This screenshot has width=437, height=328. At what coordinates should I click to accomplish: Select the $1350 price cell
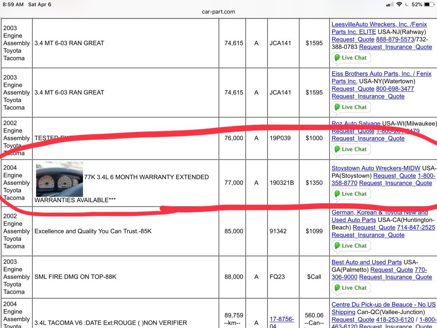point(314,183)
